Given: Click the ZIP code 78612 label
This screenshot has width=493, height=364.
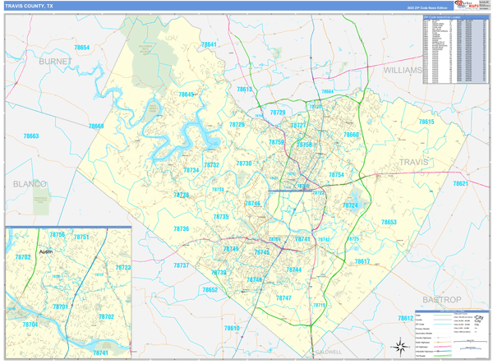Looking at the screenshot, I should coord(405,318).
